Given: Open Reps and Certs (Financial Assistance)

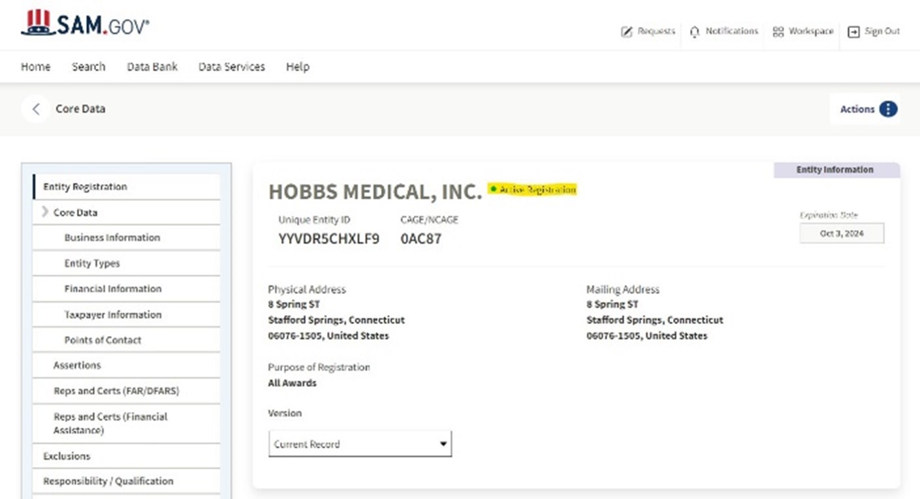Looking at the screenshot, I should (x=127, y=423).
